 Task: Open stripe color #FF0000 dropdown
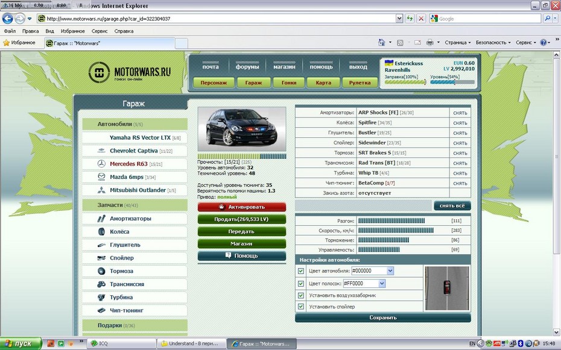coord(382,284)
